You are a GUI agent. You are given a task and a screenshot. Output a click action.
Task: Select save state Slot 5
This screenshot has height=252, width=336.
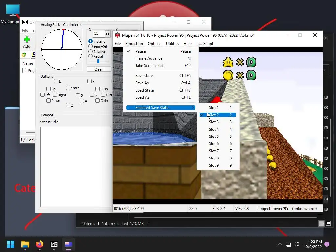(218, 136)
